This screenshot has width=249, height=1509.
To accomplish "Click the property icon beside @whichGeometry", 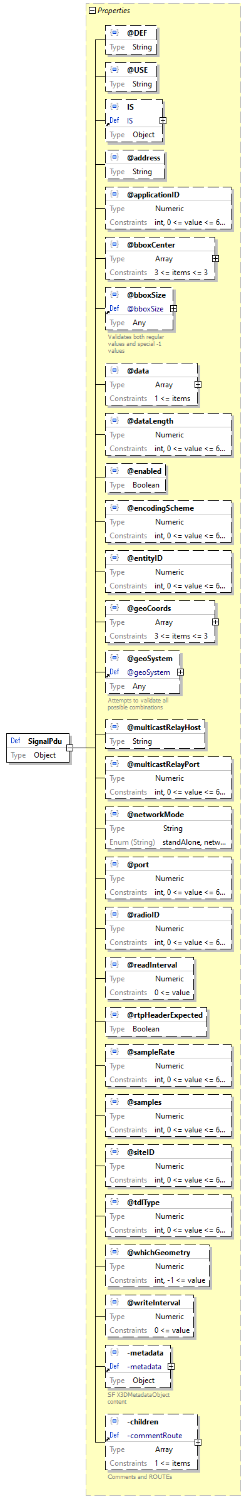I will [x=114, y=1252].
